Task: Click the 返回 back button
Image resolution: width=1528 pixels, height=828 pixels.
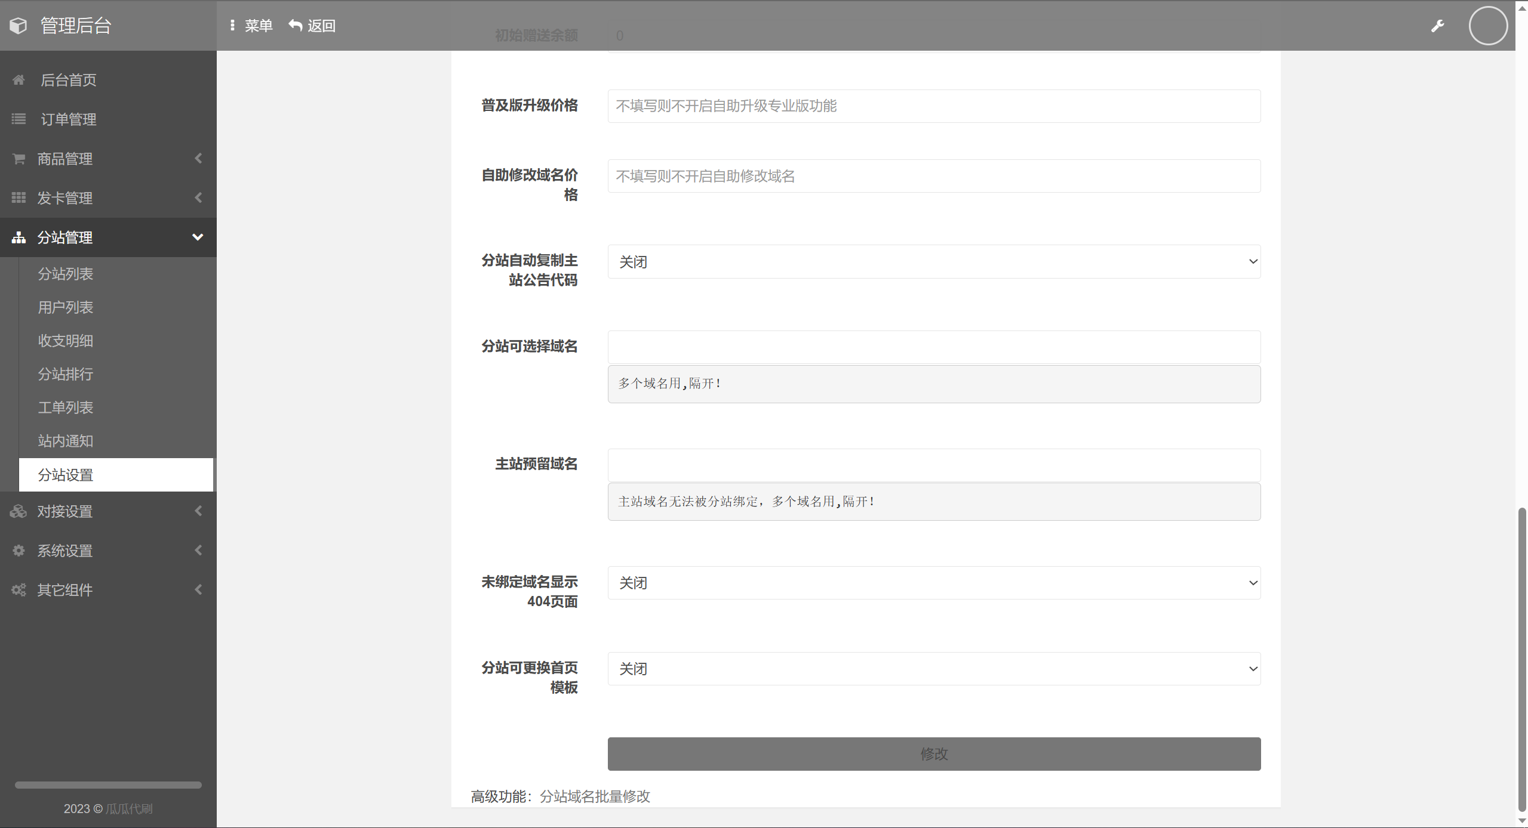Action: click(312, 26)
